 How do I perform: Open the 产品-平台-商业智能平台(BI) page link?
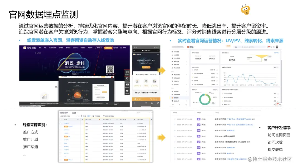(240, 119)
